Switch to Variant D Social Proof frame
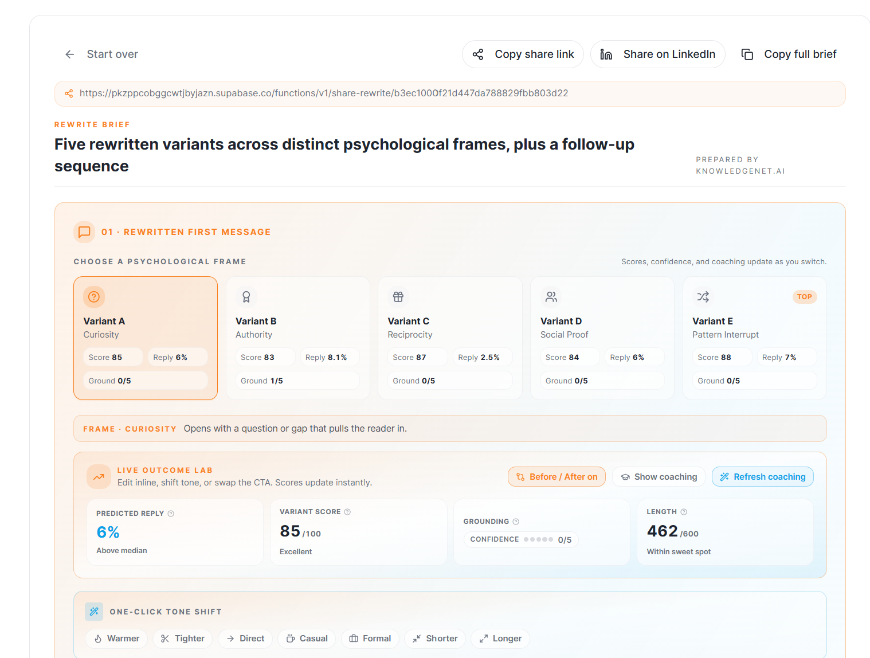 point(602,338)
